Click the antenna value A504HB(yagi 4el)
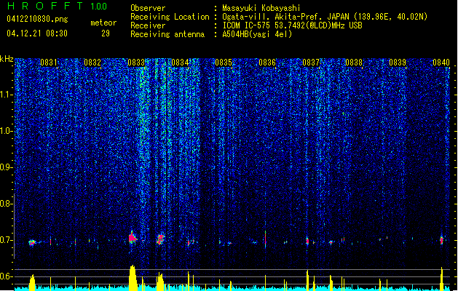Viewport: 458px width, 291px height. tap(257, 34)
